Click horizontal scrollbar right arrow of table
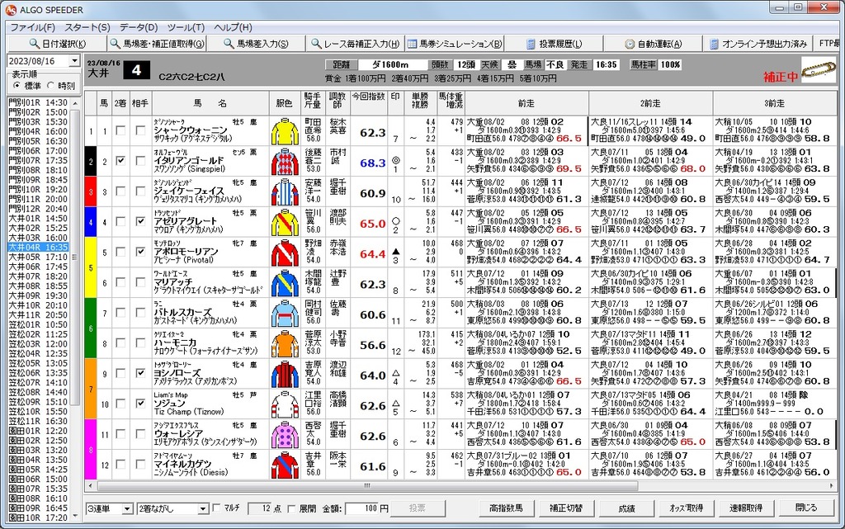Image resolution: width=845 pixels, height=529 pixels. point(832,486)
